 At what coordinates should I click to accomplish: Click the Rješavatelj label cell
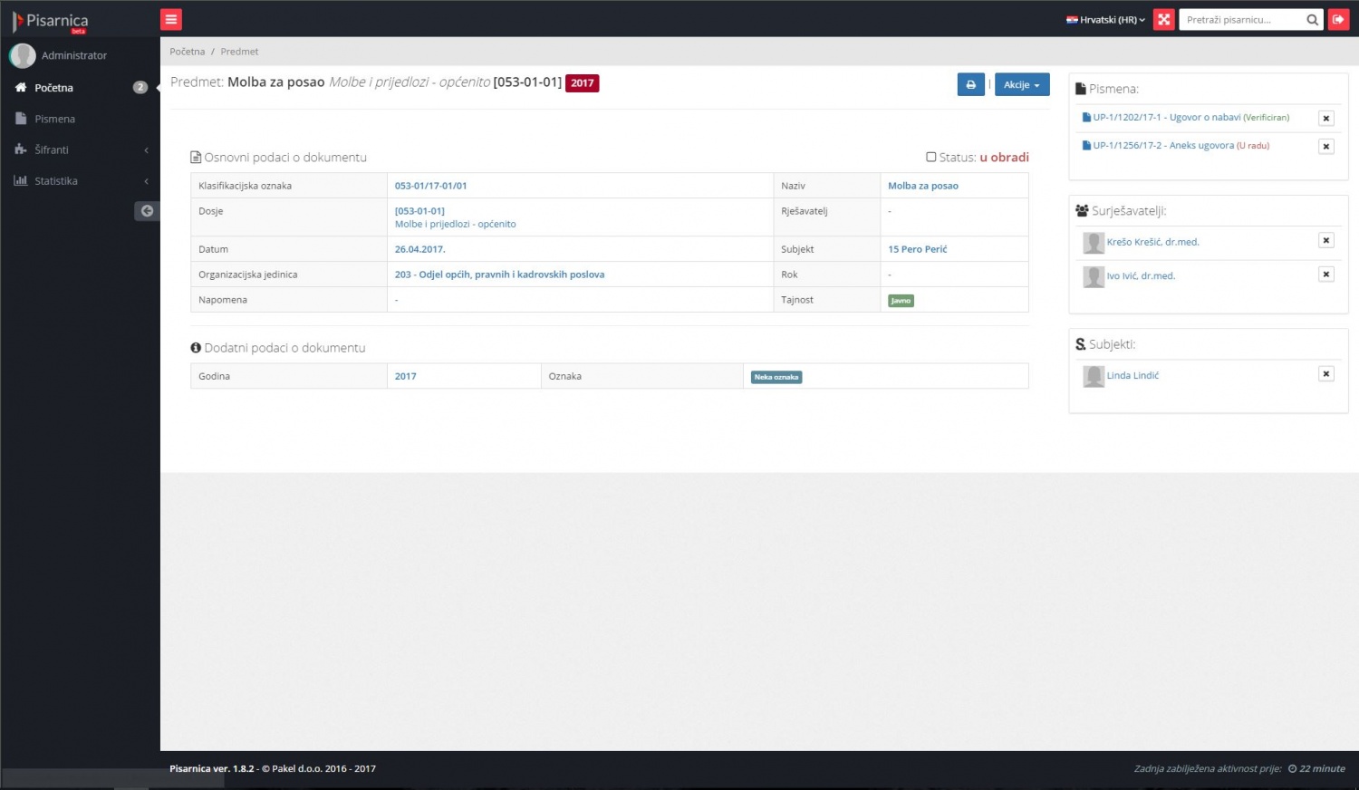(x=827, y=217)
